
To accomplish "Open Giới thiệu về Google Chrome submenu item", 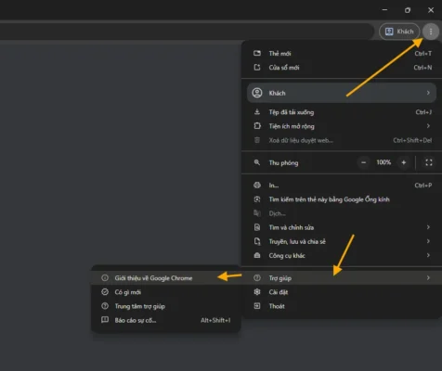I will tap(166, 278).
